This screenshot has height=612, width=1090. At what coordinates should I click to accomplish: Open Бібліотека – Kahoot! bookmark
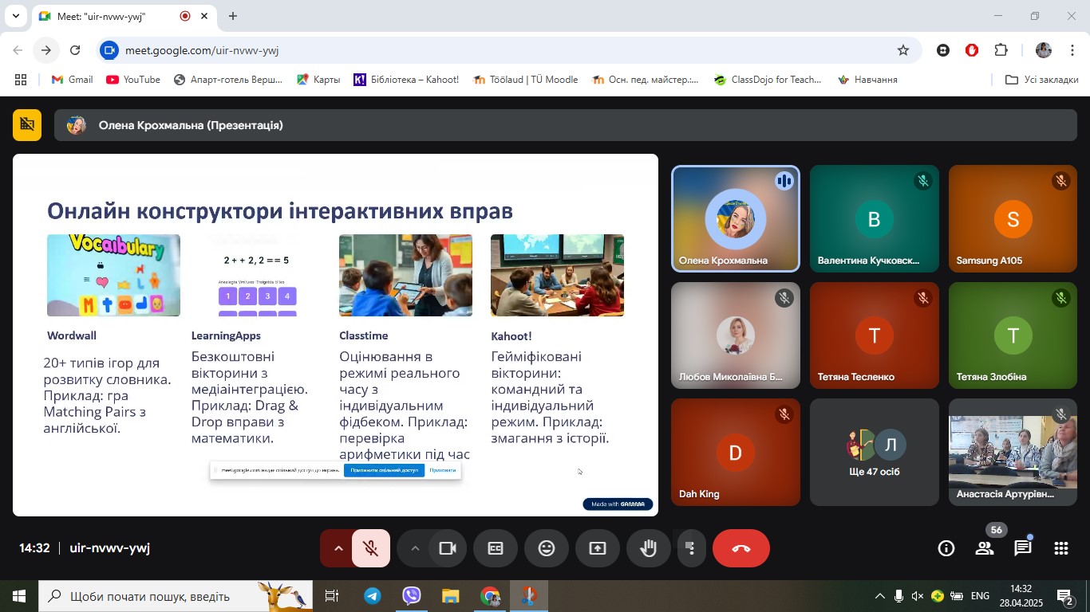(x=407, y=80)
